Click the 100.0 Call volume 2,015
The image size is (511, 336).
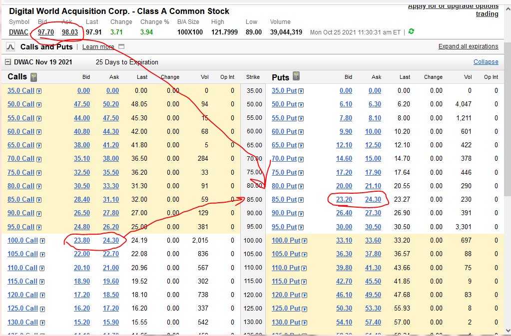tap(200, 240)
